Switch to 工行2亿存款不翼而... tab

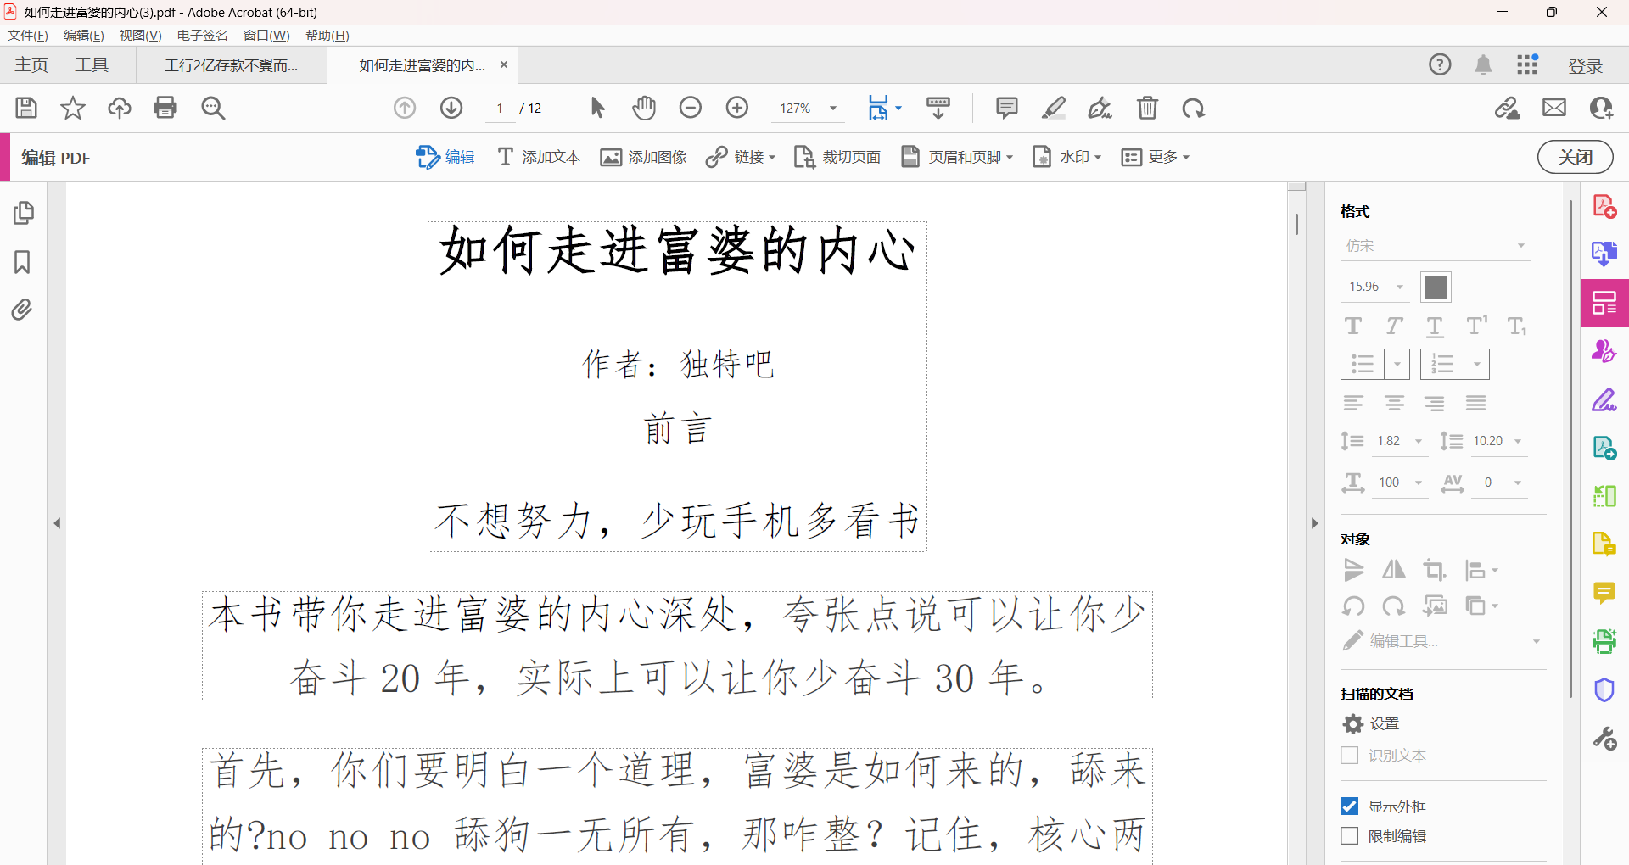click(x=232, y=65)
